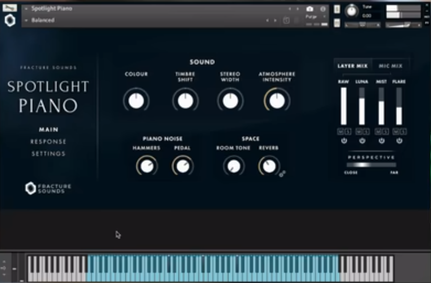
Task: Click the Room Tone knob
Action: (x=234, y=166)
